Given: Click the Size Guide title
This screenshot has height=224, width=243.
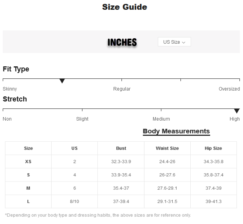Looking at the screenshot, I should (x=125, y=7).
